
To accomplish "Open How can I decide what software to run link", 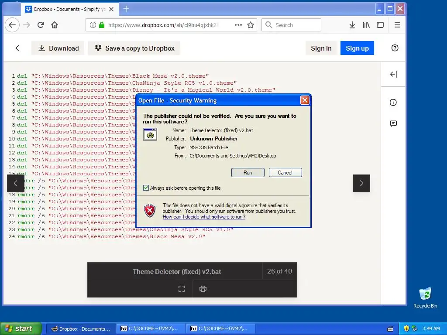I will point(204,217).
